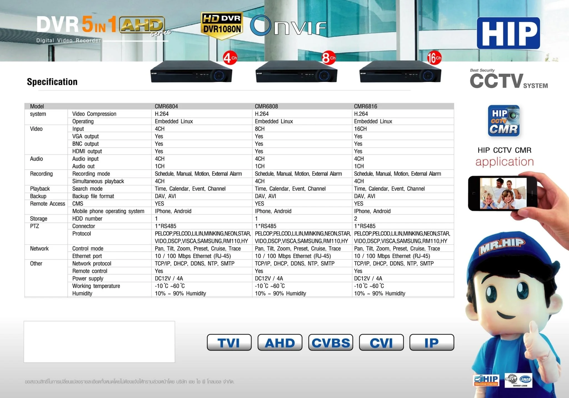
Task: Click the ISO9001 ANAB certification logo
Action: [518, 380]
